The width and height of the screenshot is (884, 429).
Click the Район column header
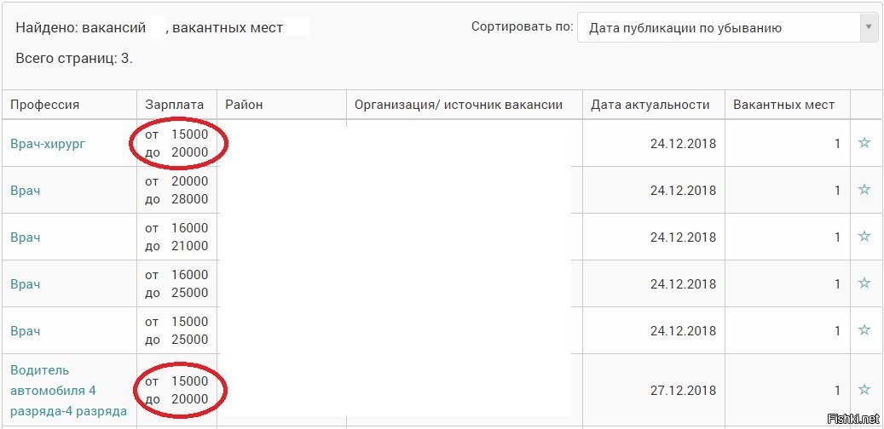point(244,105)
